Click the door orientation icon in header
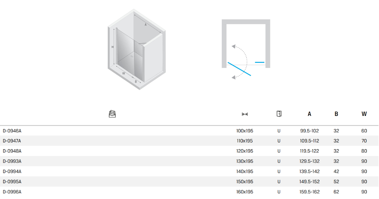This screenshot has width=379, height=199. coord(279,114)
